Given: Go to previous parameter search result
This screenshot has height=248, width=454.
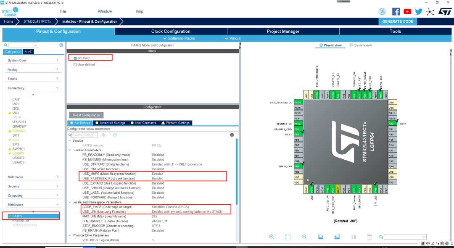Looking at the screenshot, I should [x=104, y=135].
